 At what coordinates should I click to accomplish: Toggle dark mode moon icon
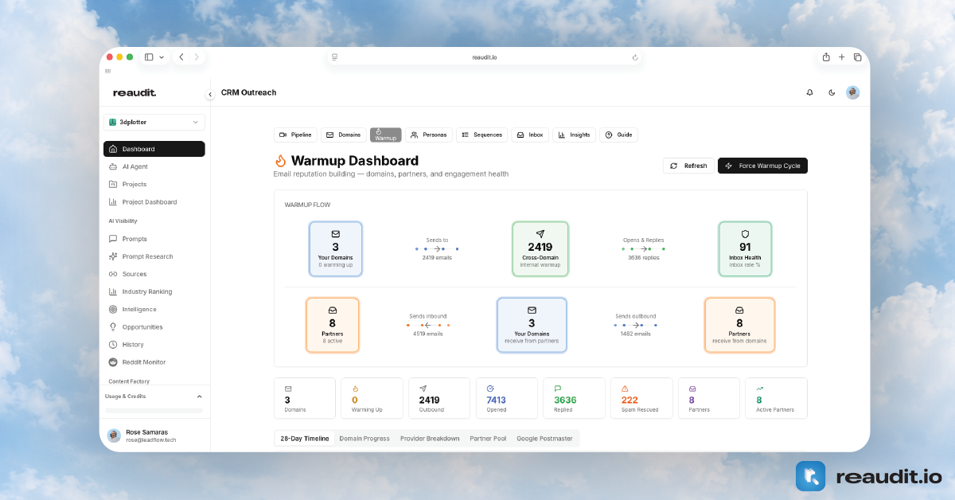(832, 92)
